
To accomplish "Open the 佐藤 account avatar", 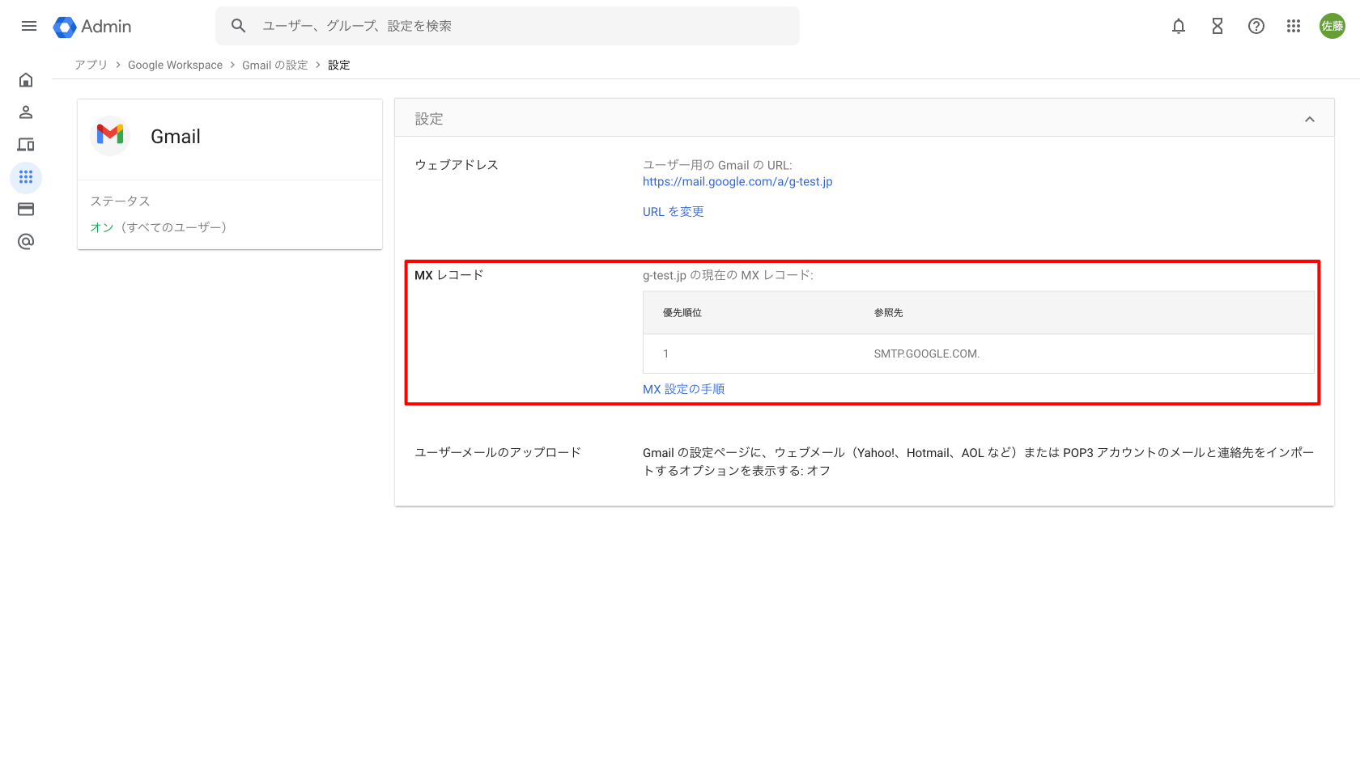I will [x=1332, y=26].
